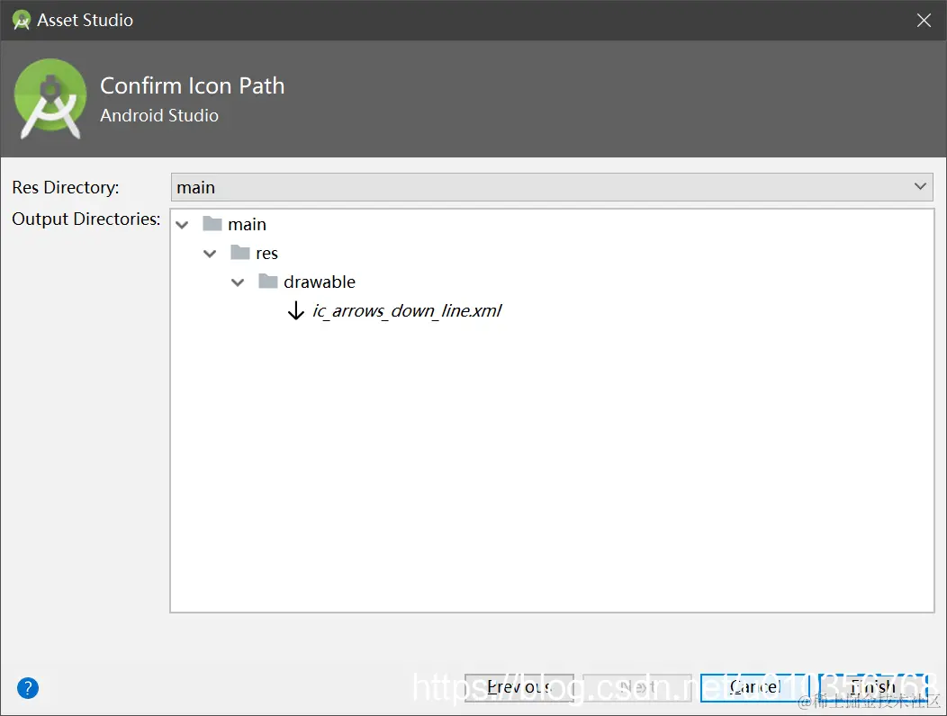947x716 pixels.
Task: Click the main folder icon in tree
Action: (x=212, y=224)
